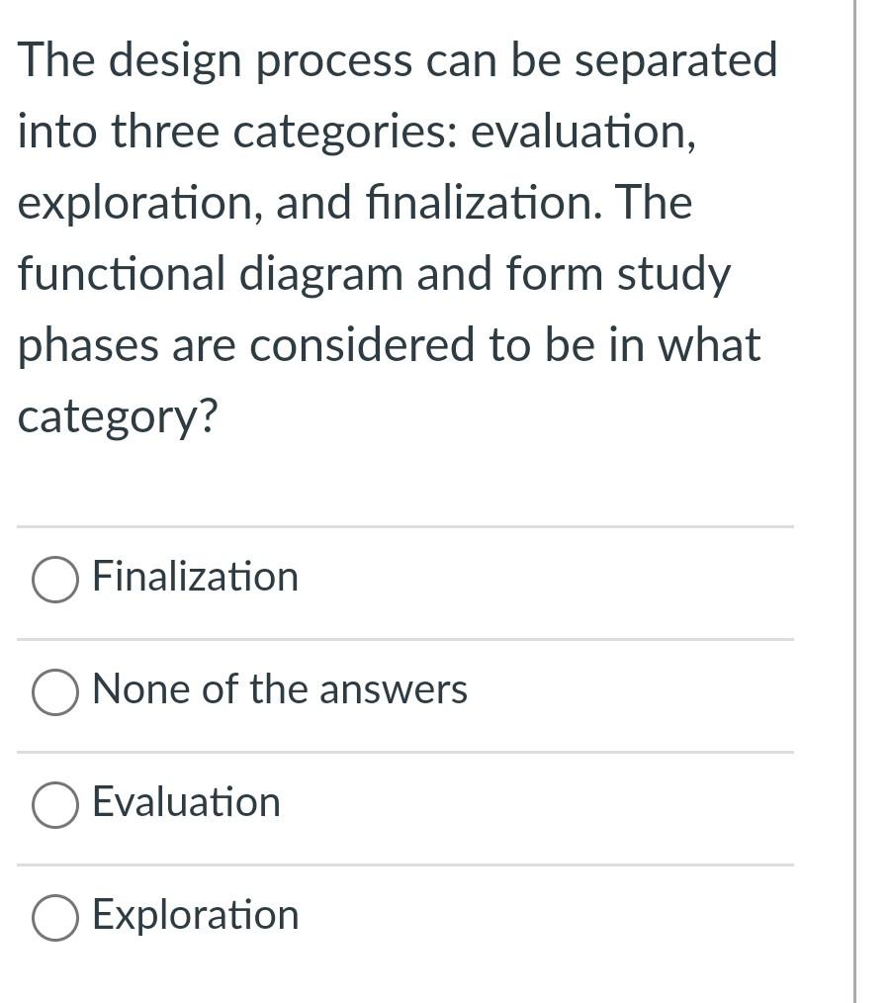This screenshot has height=1003, width=890.
Task: Click the empty circle beside Evaluation
Action: (x=54, y=803)
